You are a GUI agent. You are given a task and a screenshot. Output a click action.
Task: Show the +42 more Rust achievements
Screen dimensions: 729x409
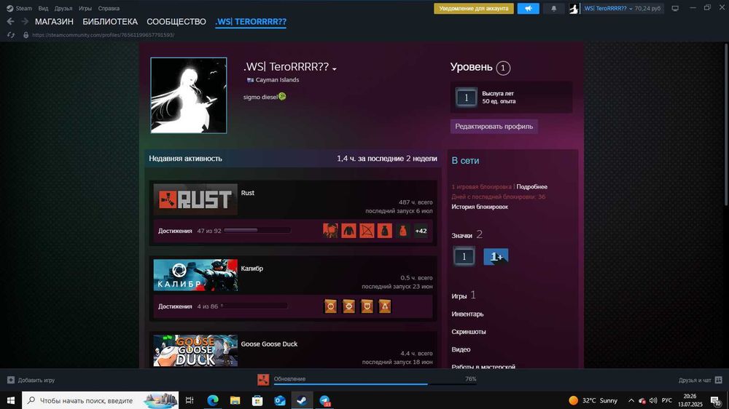coord(421,231)
